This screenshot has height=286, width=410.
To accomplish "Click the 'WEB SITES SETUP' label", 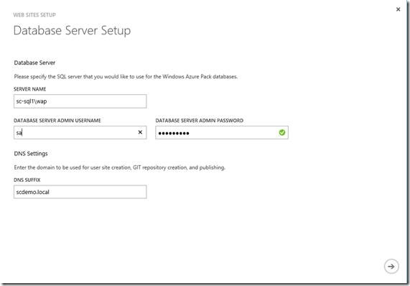I will 34,15.
